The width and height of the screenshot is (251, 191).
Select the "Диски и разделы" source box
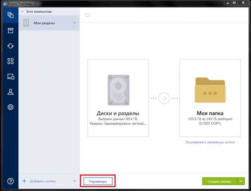point(118,98)
